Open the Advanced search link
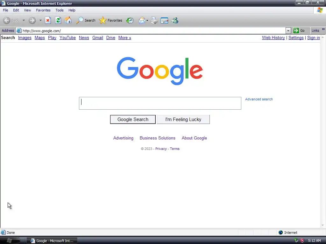 pos(259,99)
